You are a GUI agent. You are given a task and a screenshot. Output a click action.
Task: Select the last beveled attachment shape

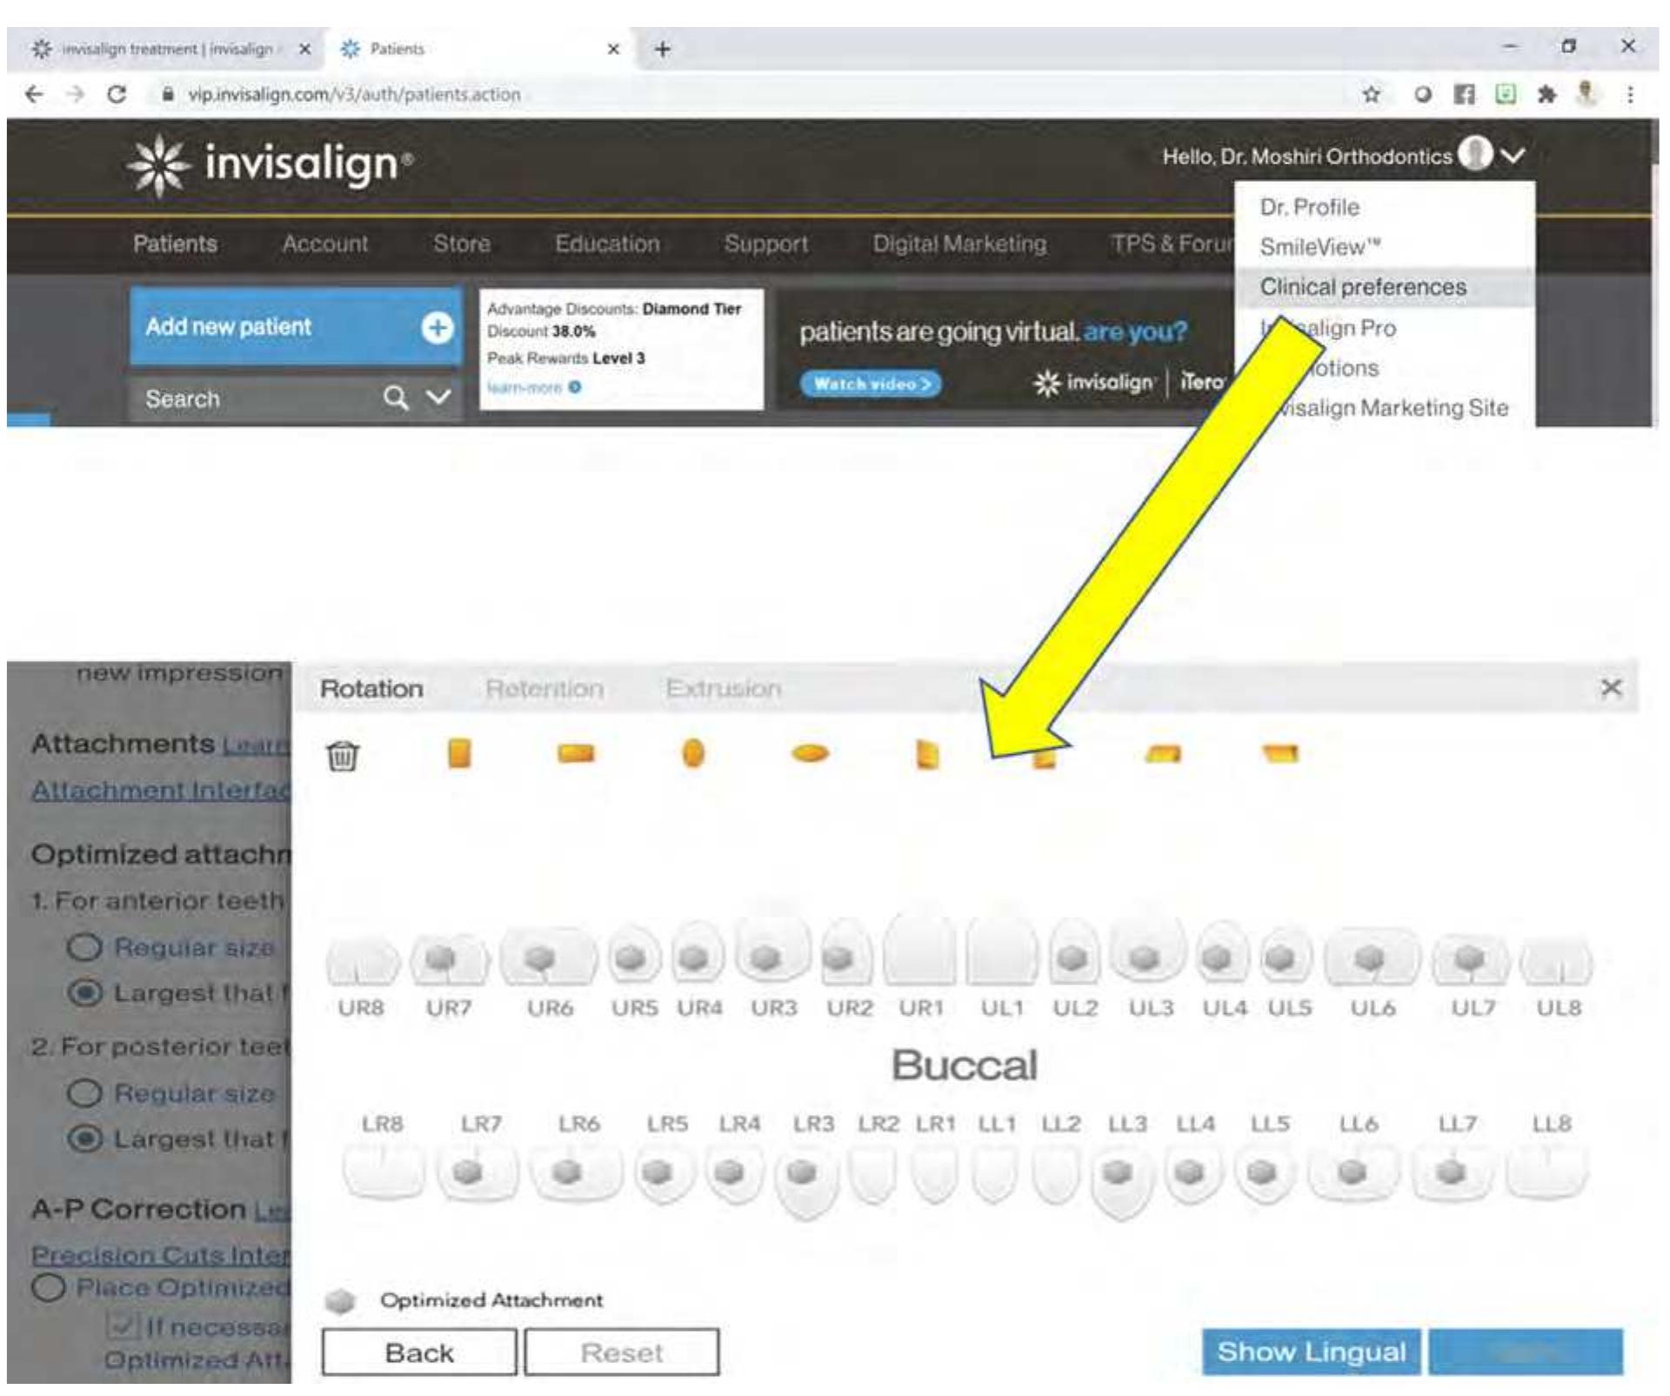coord(1279,753)
